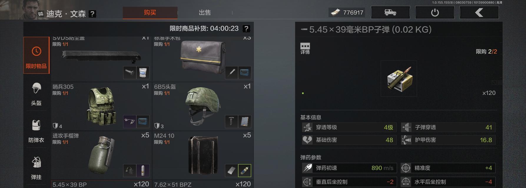
Task: Go back with the arrow button
Action: tap(479, 13)
